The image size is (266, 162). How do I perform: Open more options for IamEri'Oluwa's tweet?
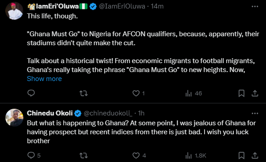coord(255,6)
